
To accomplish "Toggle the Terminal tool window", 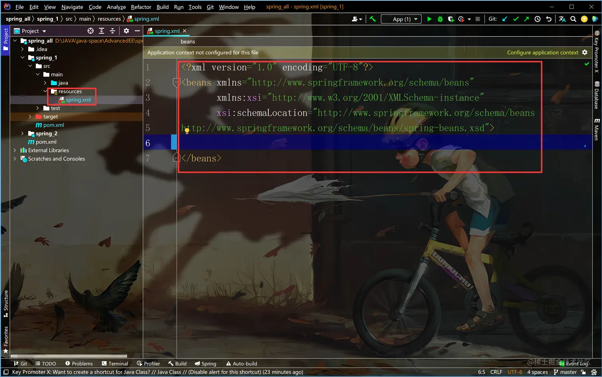I will click(x=115, y=363).
